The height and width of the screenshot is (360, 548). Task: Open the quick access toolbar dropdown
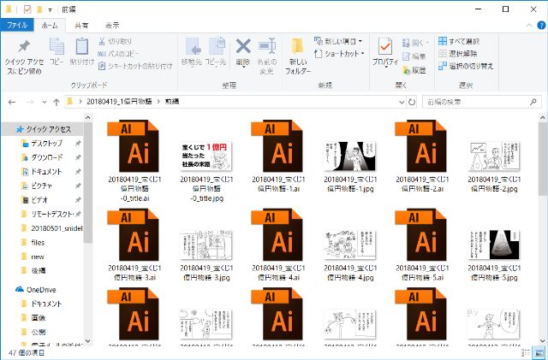coord(51,9)
